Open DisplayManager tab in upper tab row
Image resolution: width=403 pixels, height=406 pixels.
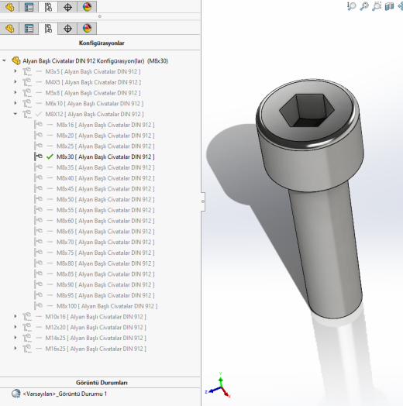87,7
